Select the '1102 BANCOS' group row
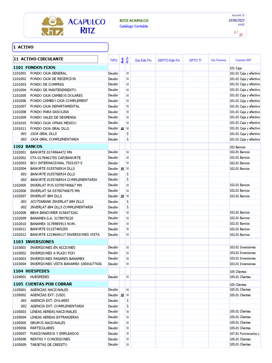Image resolution: width=272 pixels, height=363 pixels. 60,146
